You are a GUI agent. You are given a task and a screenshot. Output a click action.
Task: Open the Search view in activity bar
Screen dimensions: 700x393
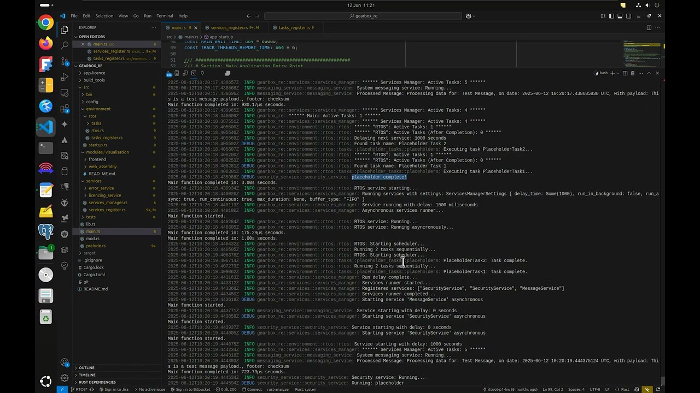65,45
